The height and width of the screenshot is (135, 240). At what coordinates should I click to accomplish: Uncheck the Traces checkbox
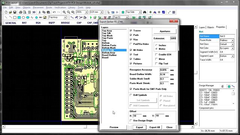(131, 30)
